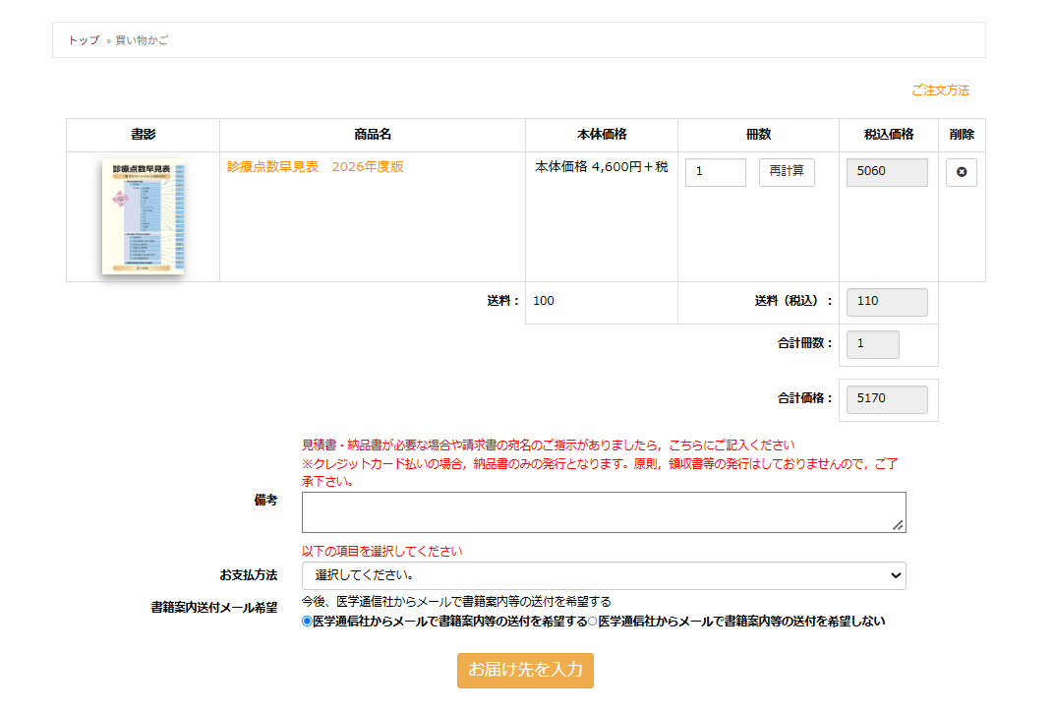The width and height of the screenshot is (1053, 713).
Task: Click the 書影 column header
Action: [143, 135]
